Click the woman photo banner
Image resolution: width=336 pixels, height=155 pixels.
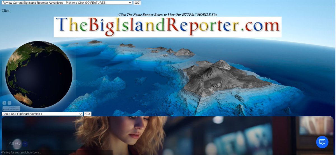pos(167,136)
